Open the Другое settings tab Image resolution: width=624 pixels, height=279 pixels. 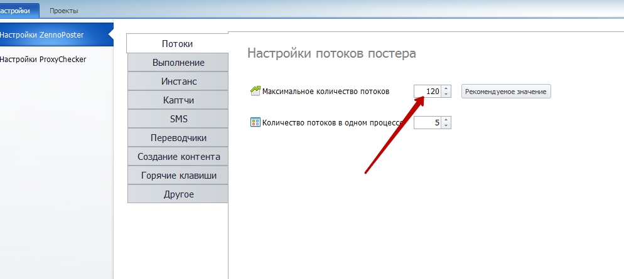click(178, 194)
